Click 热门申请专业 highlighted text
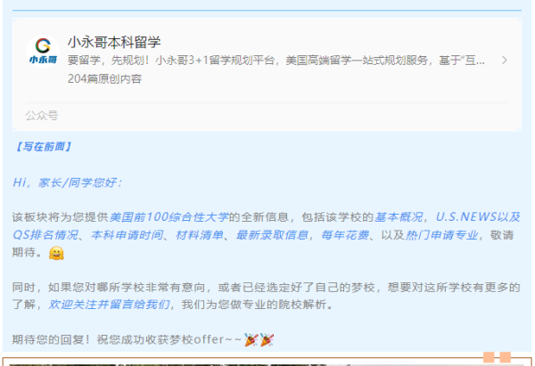 click(441, 235)
